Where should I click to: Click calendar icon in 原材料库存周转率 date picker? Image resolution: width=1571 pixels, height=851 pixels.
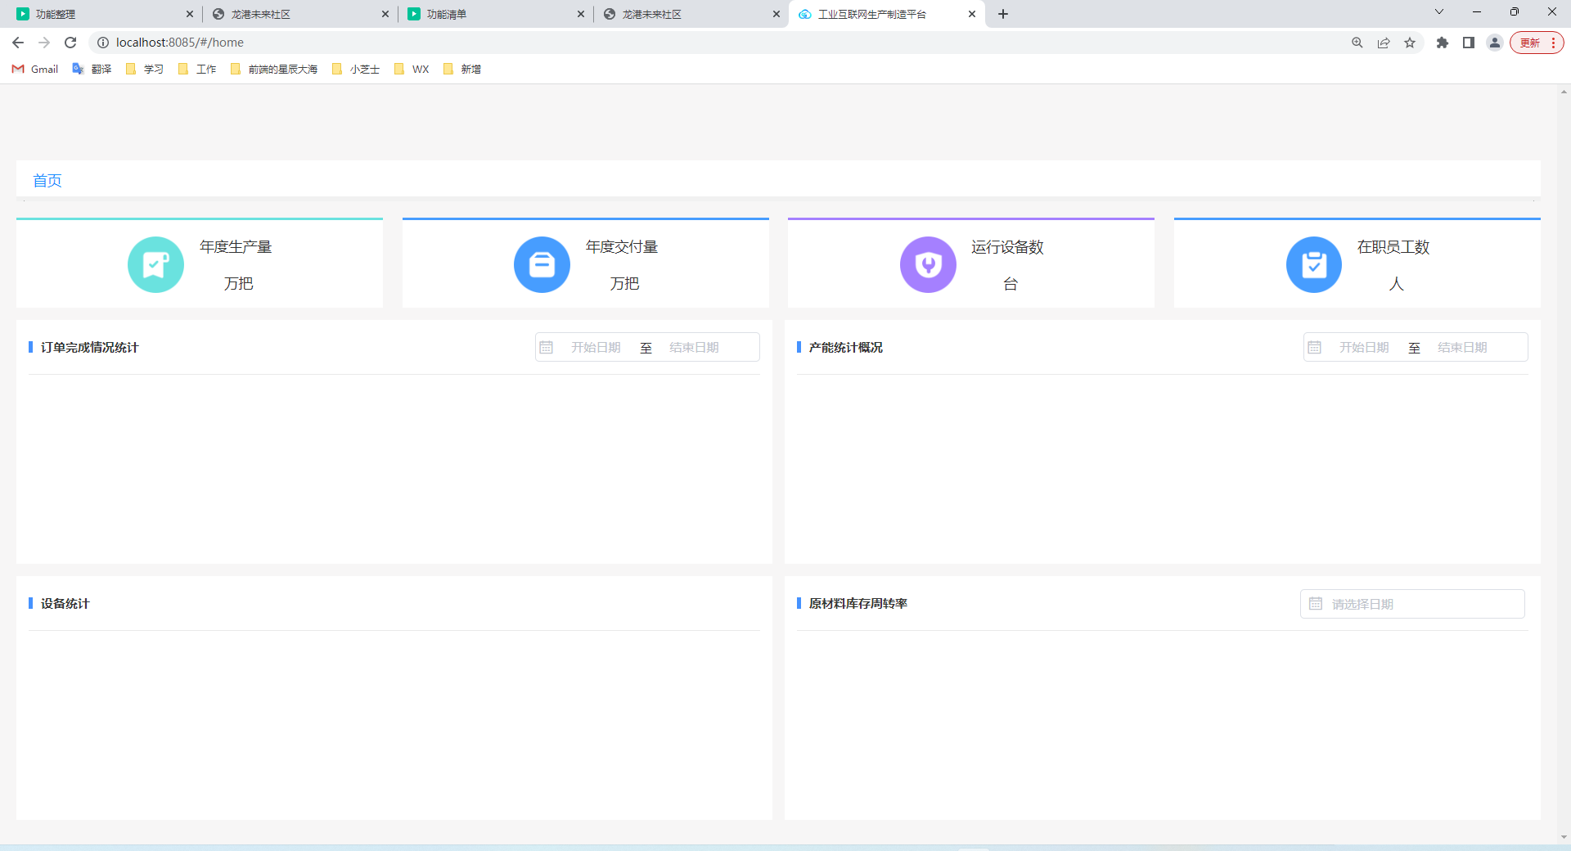tap(1316, 604)
